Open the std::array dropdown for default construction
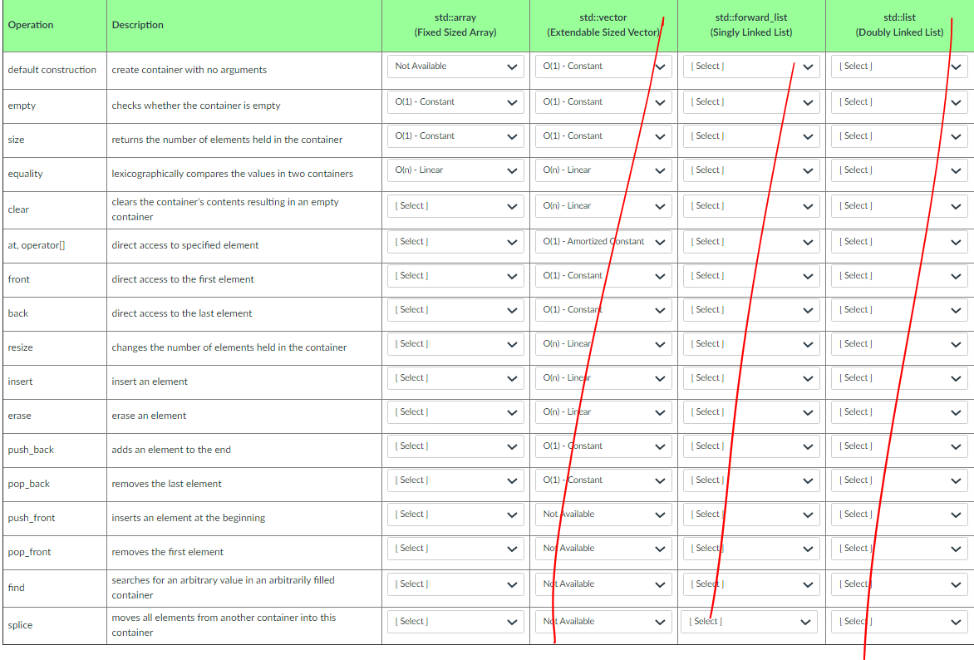Screen dimensions: 974x660 point(455,66)
